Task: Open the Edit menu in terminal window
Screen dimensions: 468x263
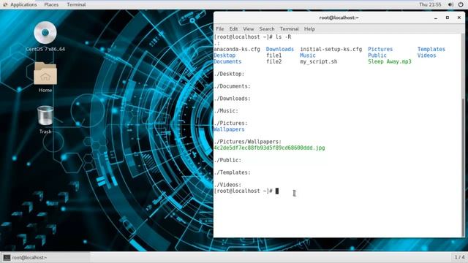Action: click(x=233, y=29)
